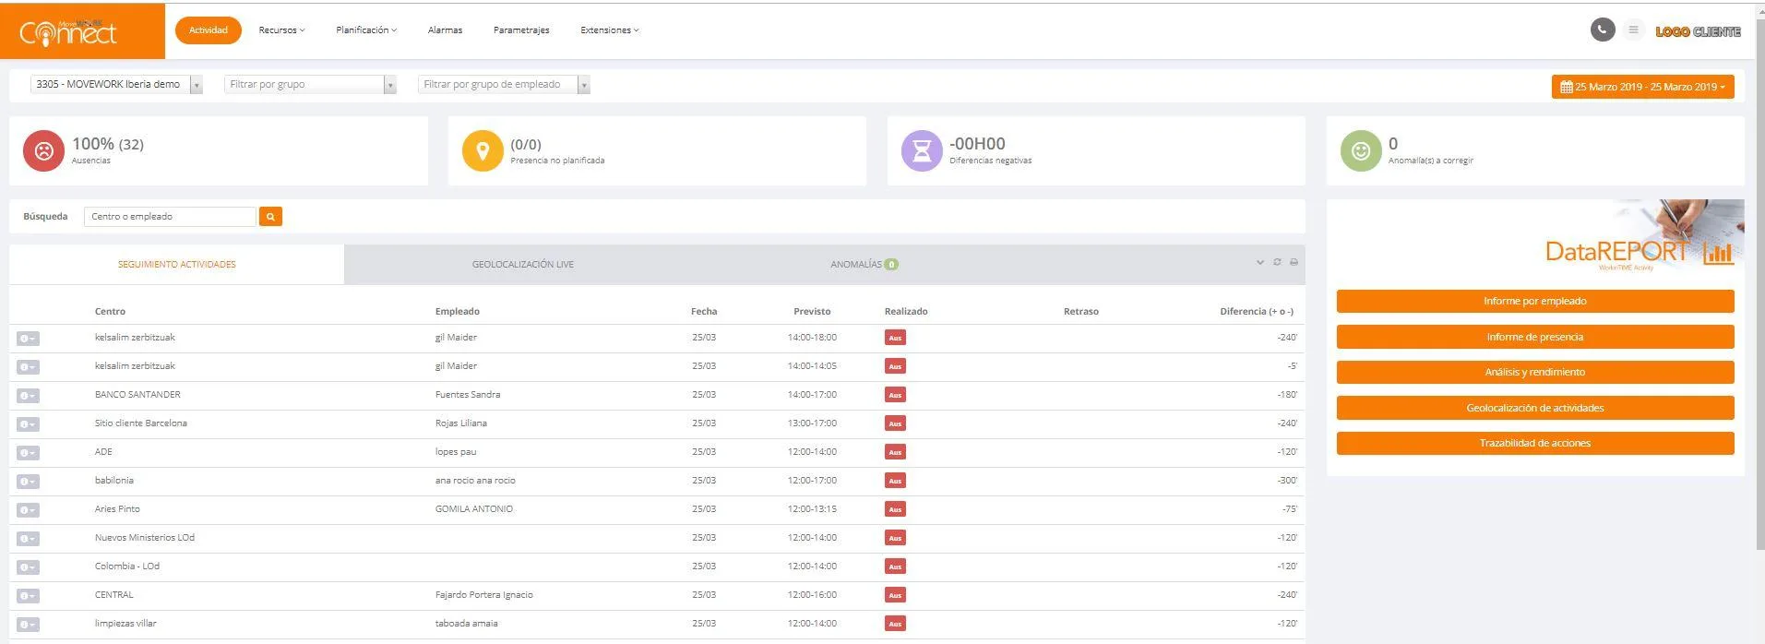Click the red sad-face Ausencias icon

(43, 150)
